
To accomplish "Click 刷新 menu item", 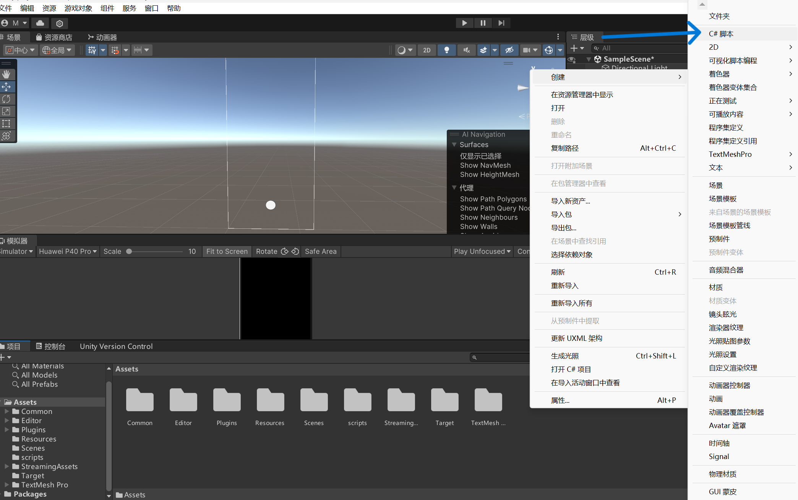I will (609, 272).
